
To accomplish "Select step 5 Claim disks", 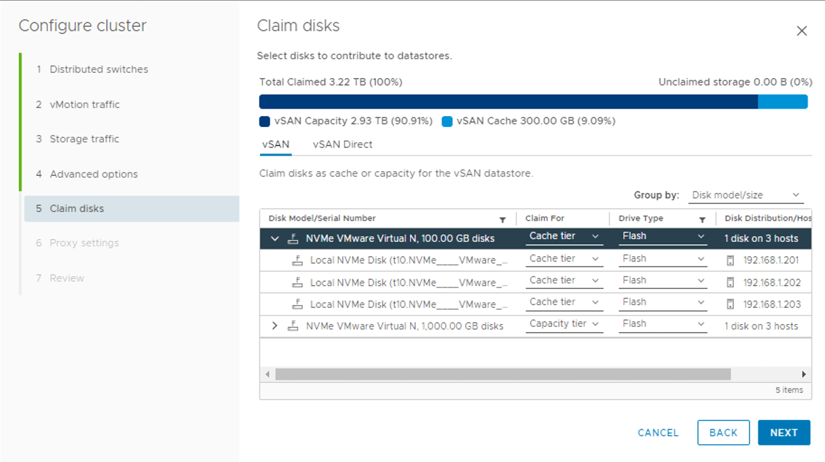I will (132, 209).
